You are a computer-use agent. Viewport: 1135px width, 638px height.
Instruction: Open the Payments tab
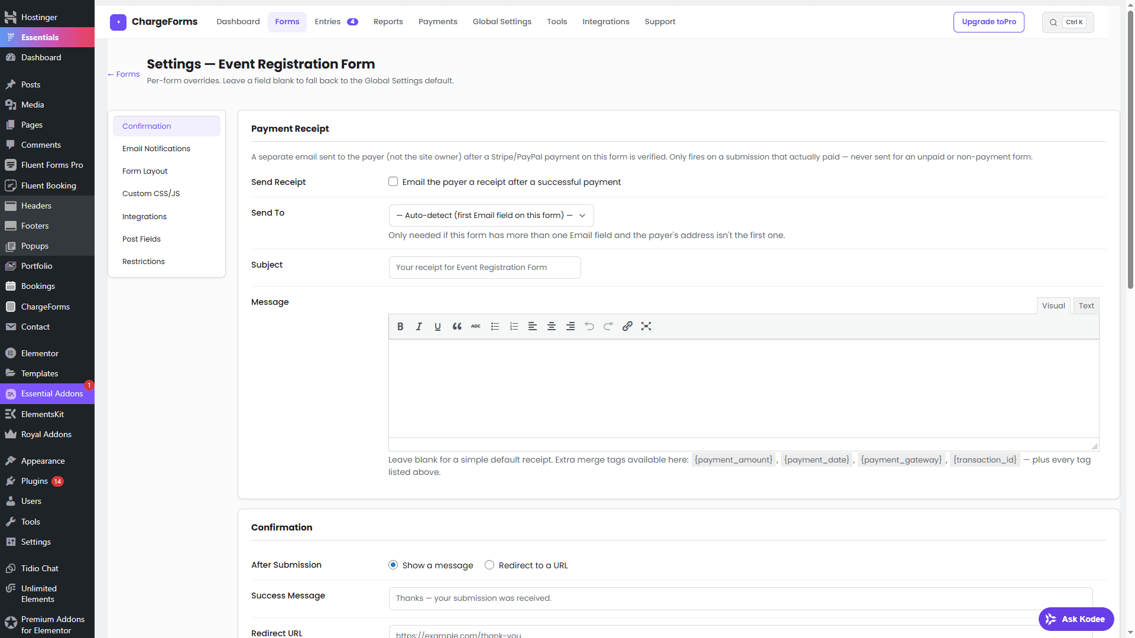pos(437,22)
